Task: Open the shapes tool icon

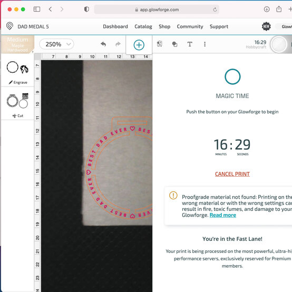Action: click(174, 44)
